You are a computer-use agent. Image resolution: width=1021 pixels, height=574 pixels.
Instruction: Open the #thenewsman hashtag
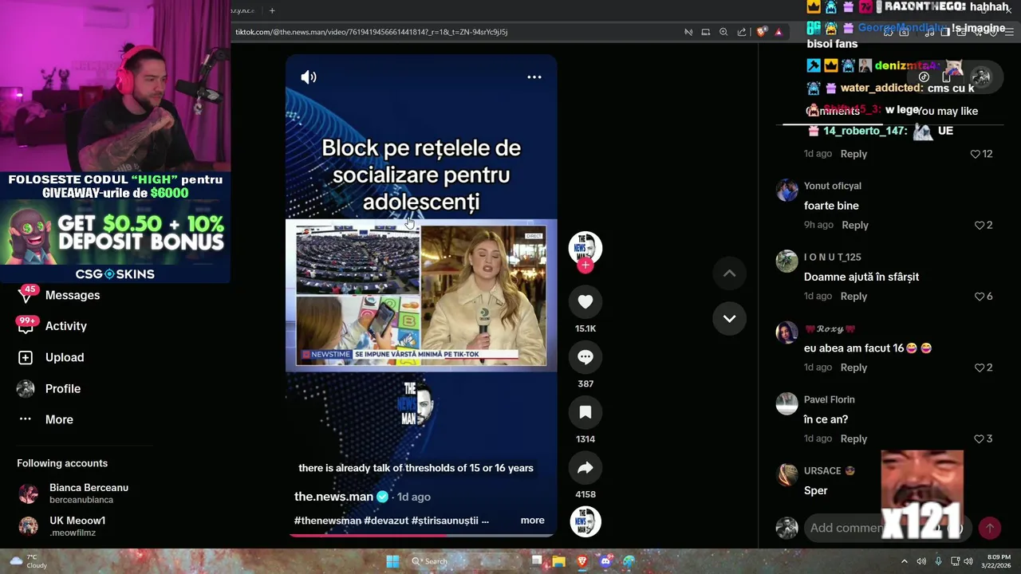click(x=328, y=521)
